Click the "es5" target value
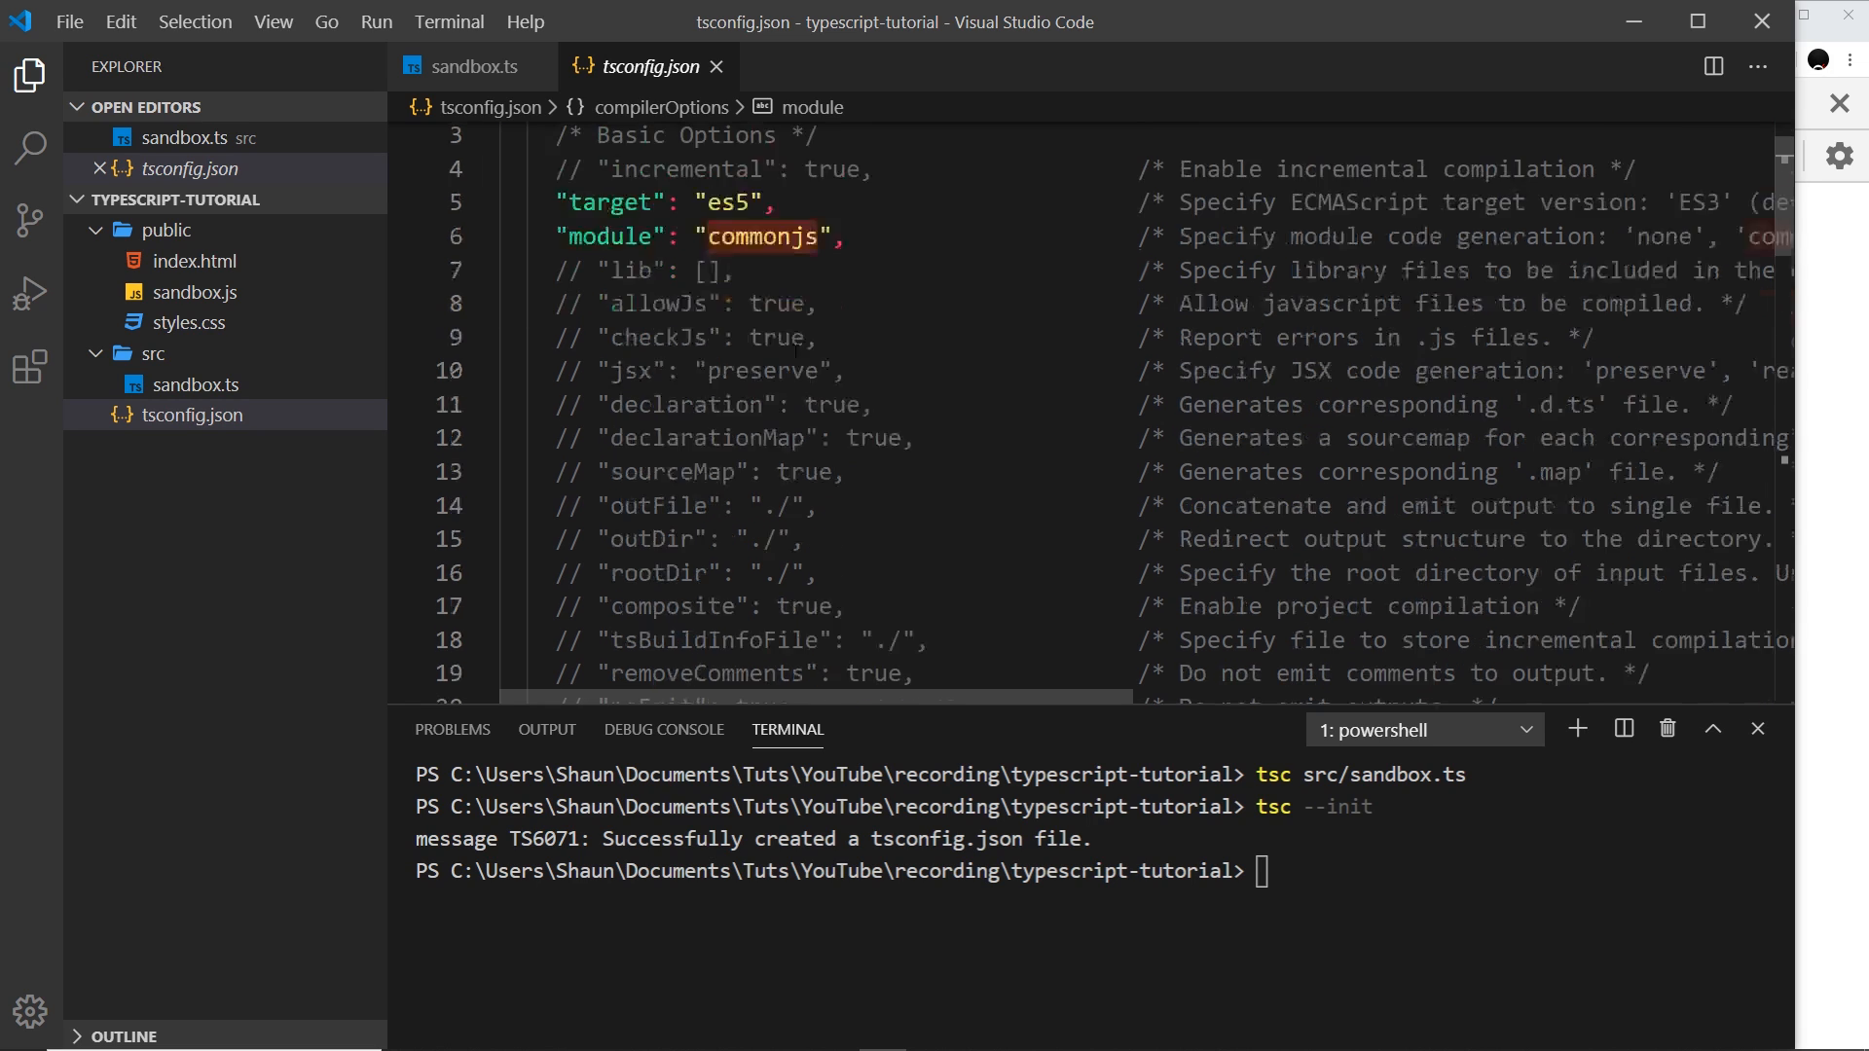The height and width of the screenshot is (1051, 1869). click(727, 202)
